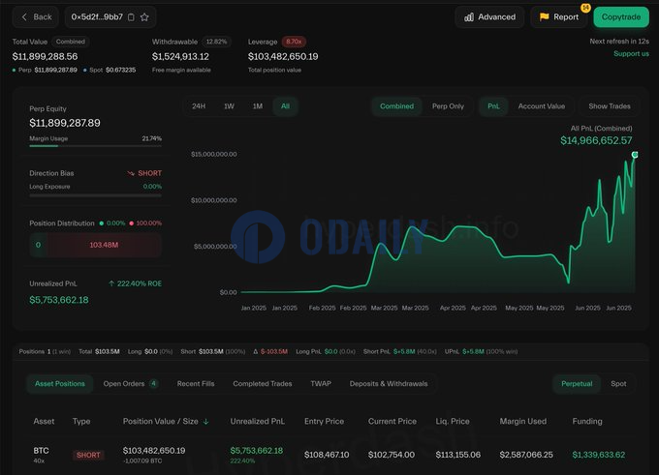The width and height of the screenshot is (659, 475).
Task: Click the Entry Price column header
Action: point(324,421)
